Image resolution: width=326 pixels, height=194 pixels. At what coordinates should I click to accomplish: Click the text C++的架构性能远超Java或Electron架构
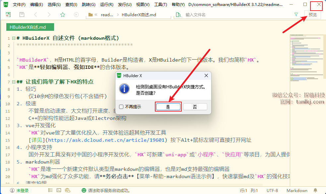click(x=77, y=118)
